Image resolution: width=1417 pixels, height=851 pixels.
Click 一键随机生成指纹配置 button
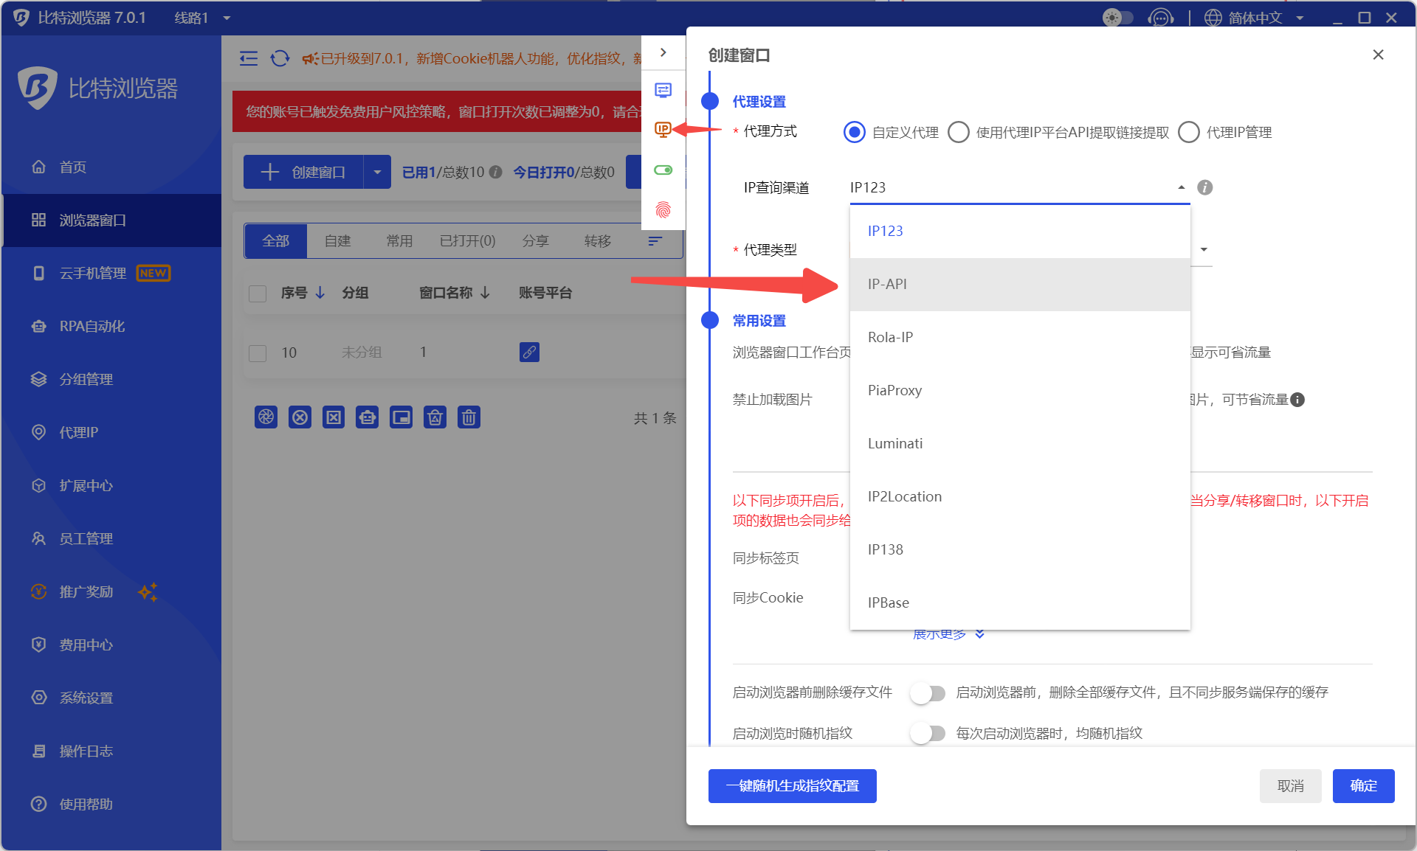point(792,786)
